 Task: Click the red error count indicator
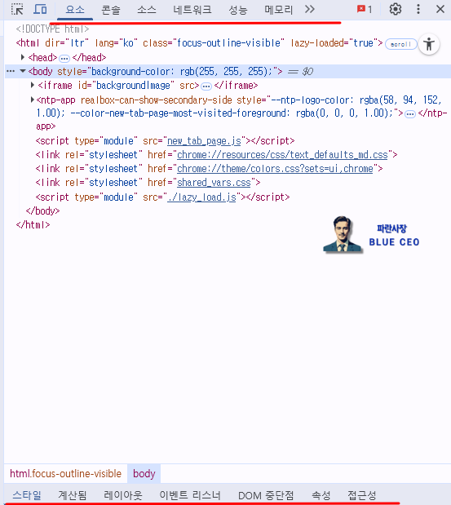pos(364,9)
